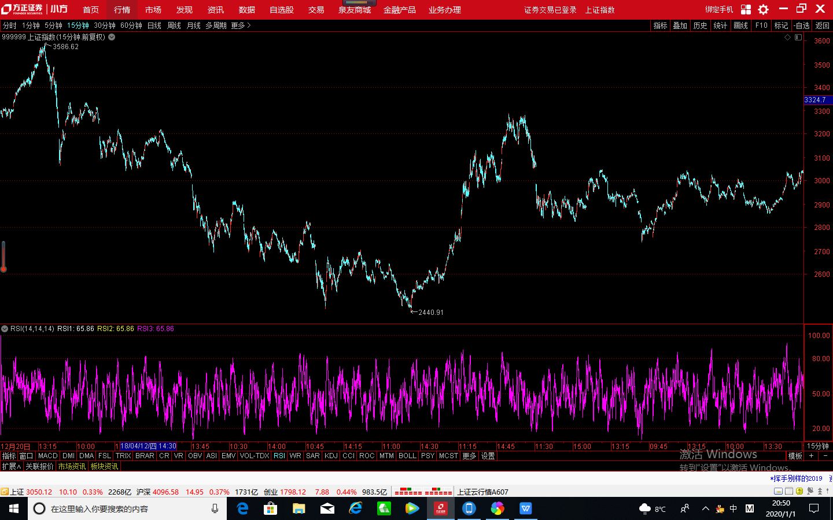Click 绑定手机 link in title bar
The image size is (833, 520).
(719, 10)
